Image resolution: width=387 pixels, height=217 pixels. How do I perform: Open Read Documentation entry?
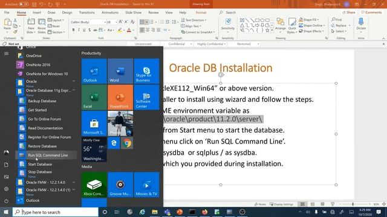47,128
